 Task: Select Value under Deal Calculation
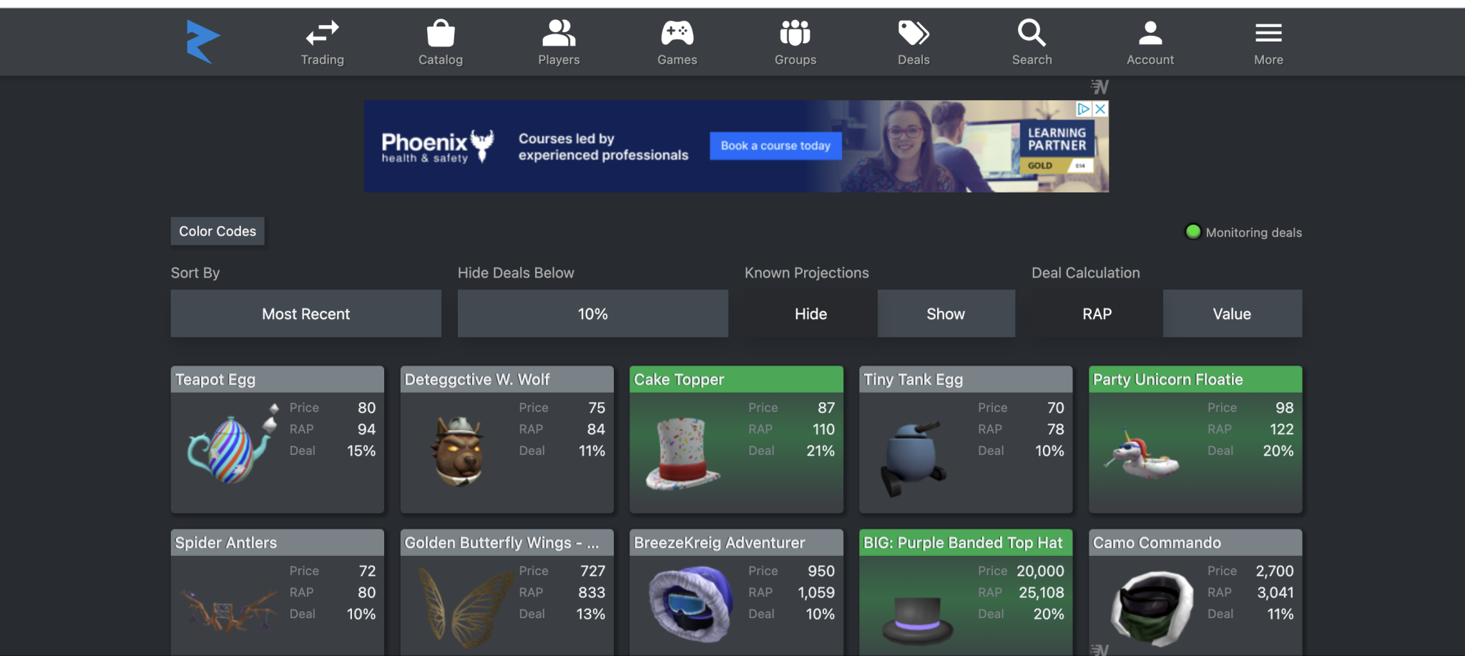pyautogui.click(x=1232, y=313)
